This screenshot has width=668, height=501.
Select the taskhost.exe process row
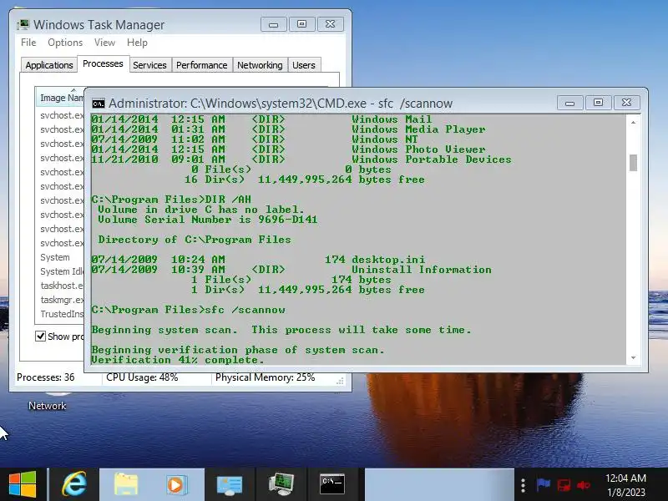pos(59,286)
